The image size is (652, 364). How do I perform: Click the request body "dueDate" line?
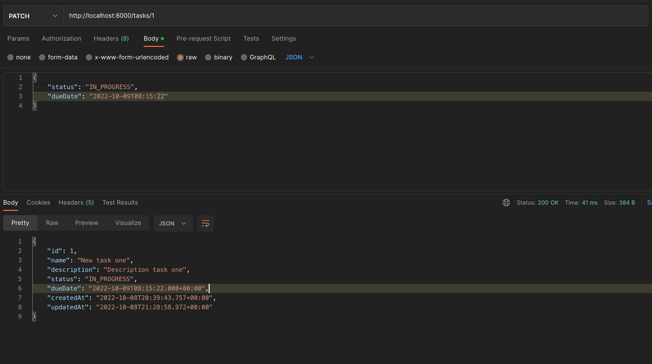pos(108,96)
